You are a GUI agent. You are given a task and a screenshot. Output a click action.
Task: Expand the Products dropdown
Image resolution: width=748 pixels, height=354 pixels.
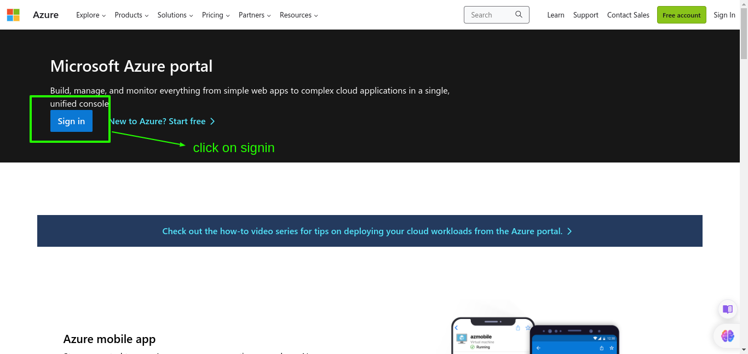pyautogui.click(x=131, y=15)
